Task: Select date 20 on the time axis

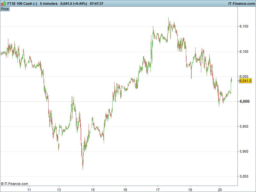Action: point(220,189)
